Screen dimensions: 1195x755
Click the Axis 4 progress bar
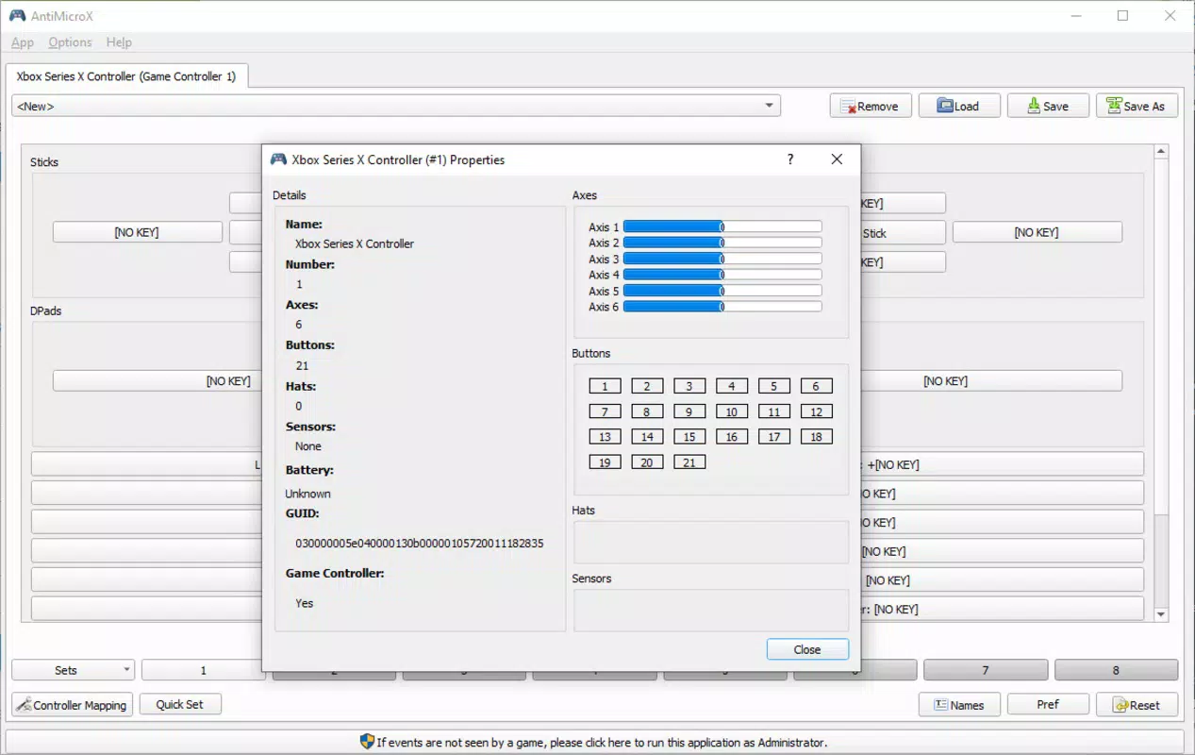[x=722, y=275]
